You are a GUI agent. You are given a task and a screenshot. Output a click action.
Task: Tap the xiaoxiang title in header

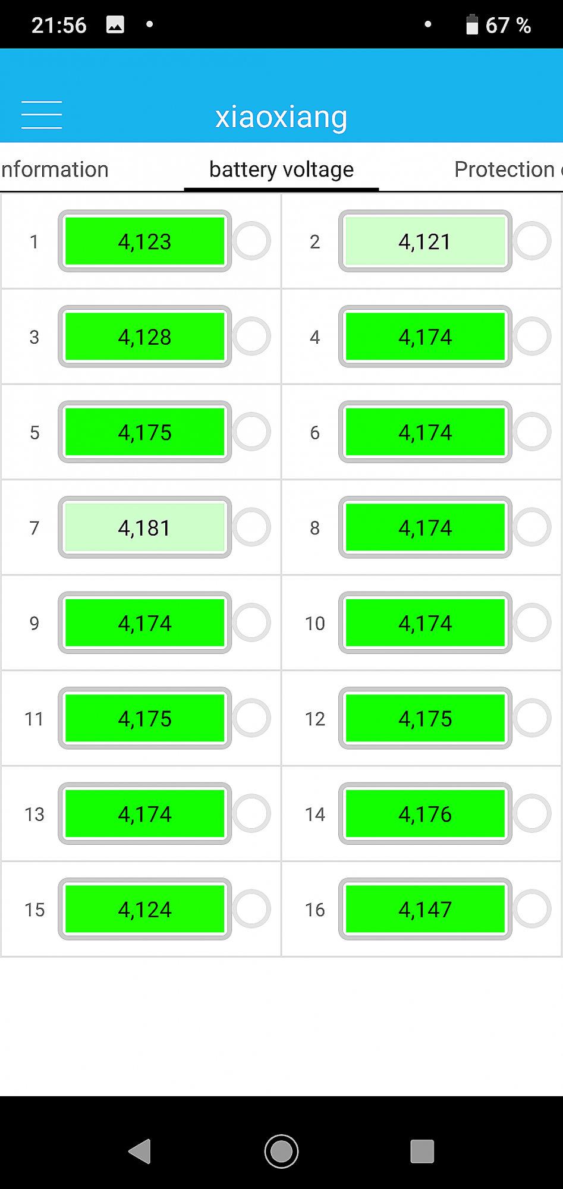[281, 117]
